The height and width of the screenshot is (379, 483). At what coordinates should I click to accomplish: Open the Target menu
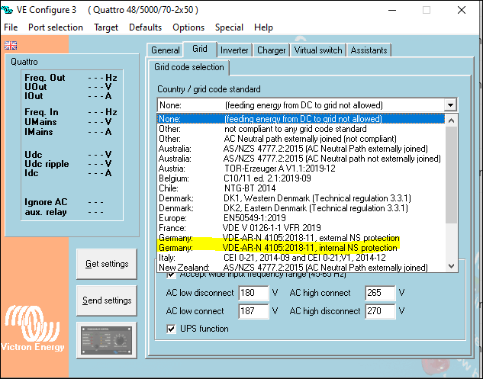pyautogui.click(x=106, y=27)
